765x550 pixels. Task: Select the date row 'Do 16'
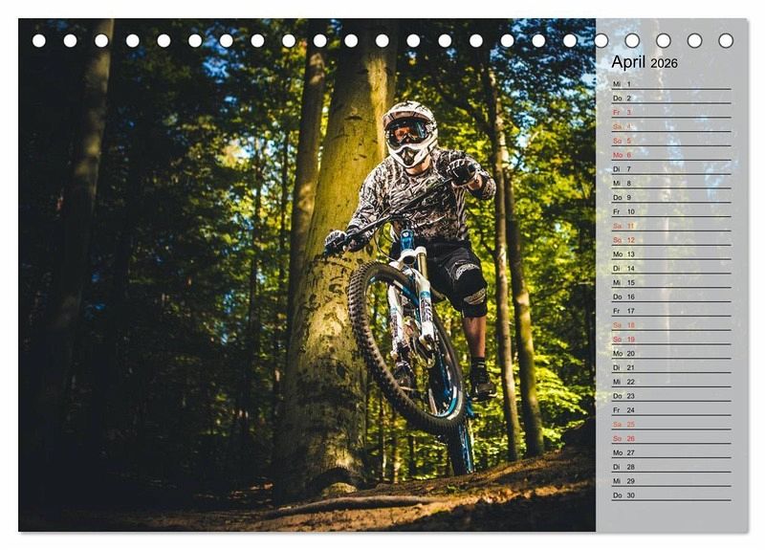click(671, 297)
